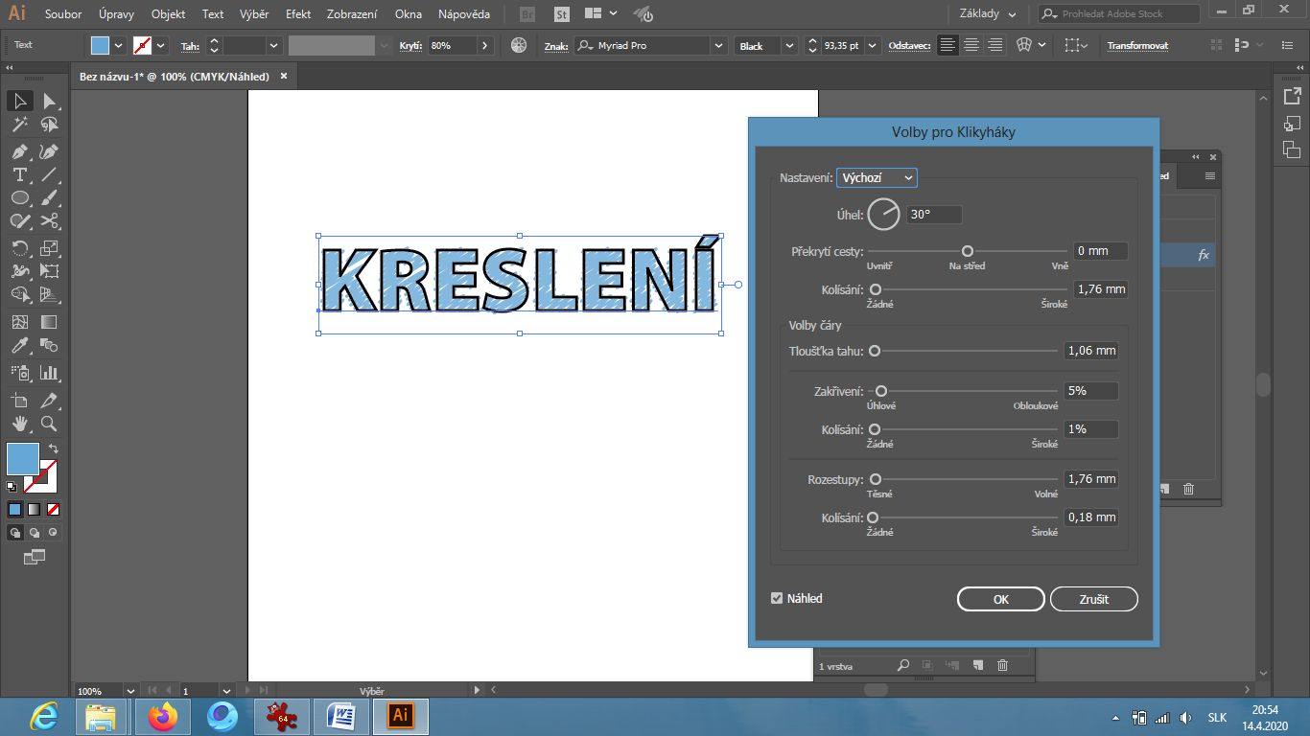This screenshot has width=1310, height=736.
Task: Select the Pen tool
Action: click(19, 151)
